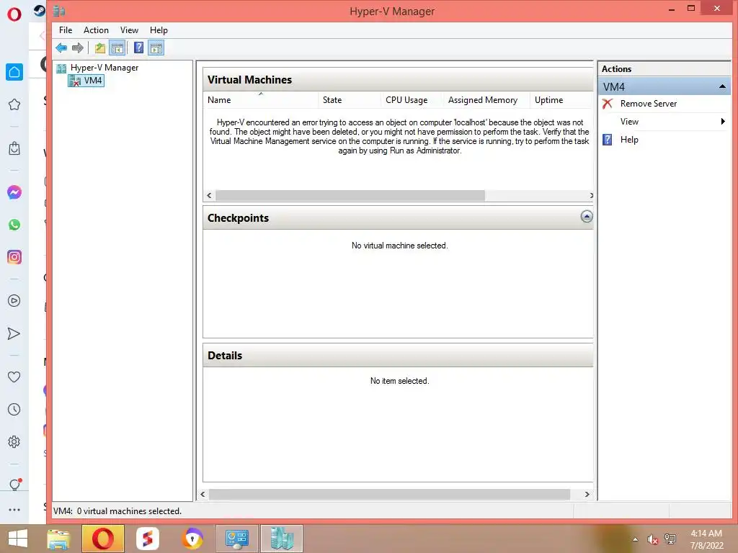
Task: Go forward with the toolbar Forward arrow
Action: [x=78, y=48]
